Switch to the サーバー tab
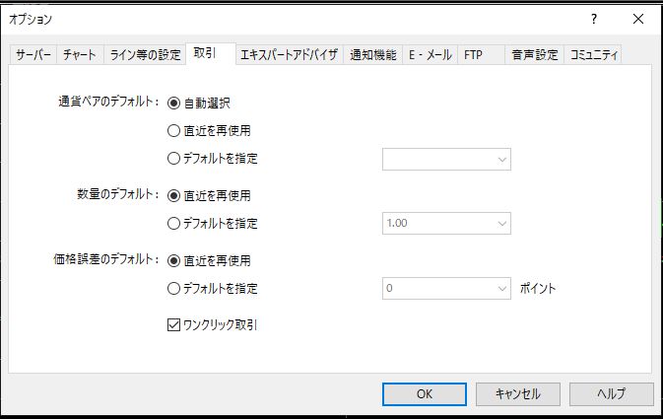663x419 pixels. 33,55
